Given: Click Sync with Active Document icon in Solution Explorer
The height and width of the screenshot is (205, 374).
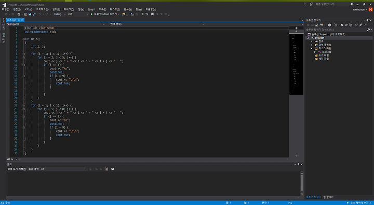Looking at the screenshot, I should (342, 25).
